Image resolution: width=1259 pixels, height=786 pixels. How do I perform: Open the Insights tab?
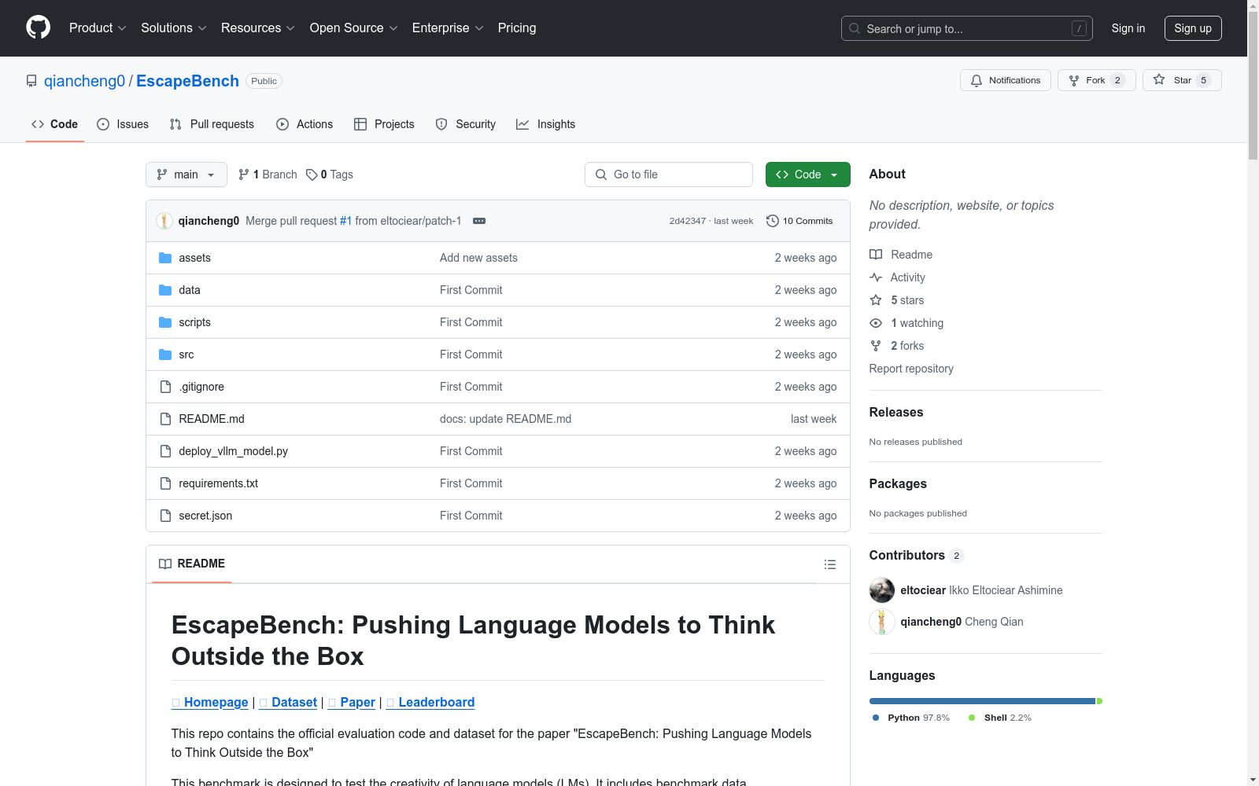point(545,124)
